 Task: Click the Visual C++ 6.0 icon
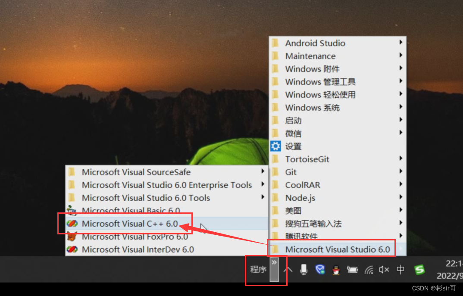tap(72, 224)
